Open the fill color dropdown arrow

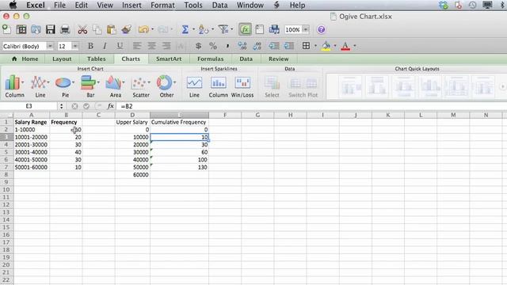pos(335,46)
